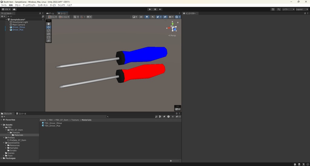Screen dimensions: 310x166
Task: Click the gizmo lock icon
Action: [x=178, y=22]
